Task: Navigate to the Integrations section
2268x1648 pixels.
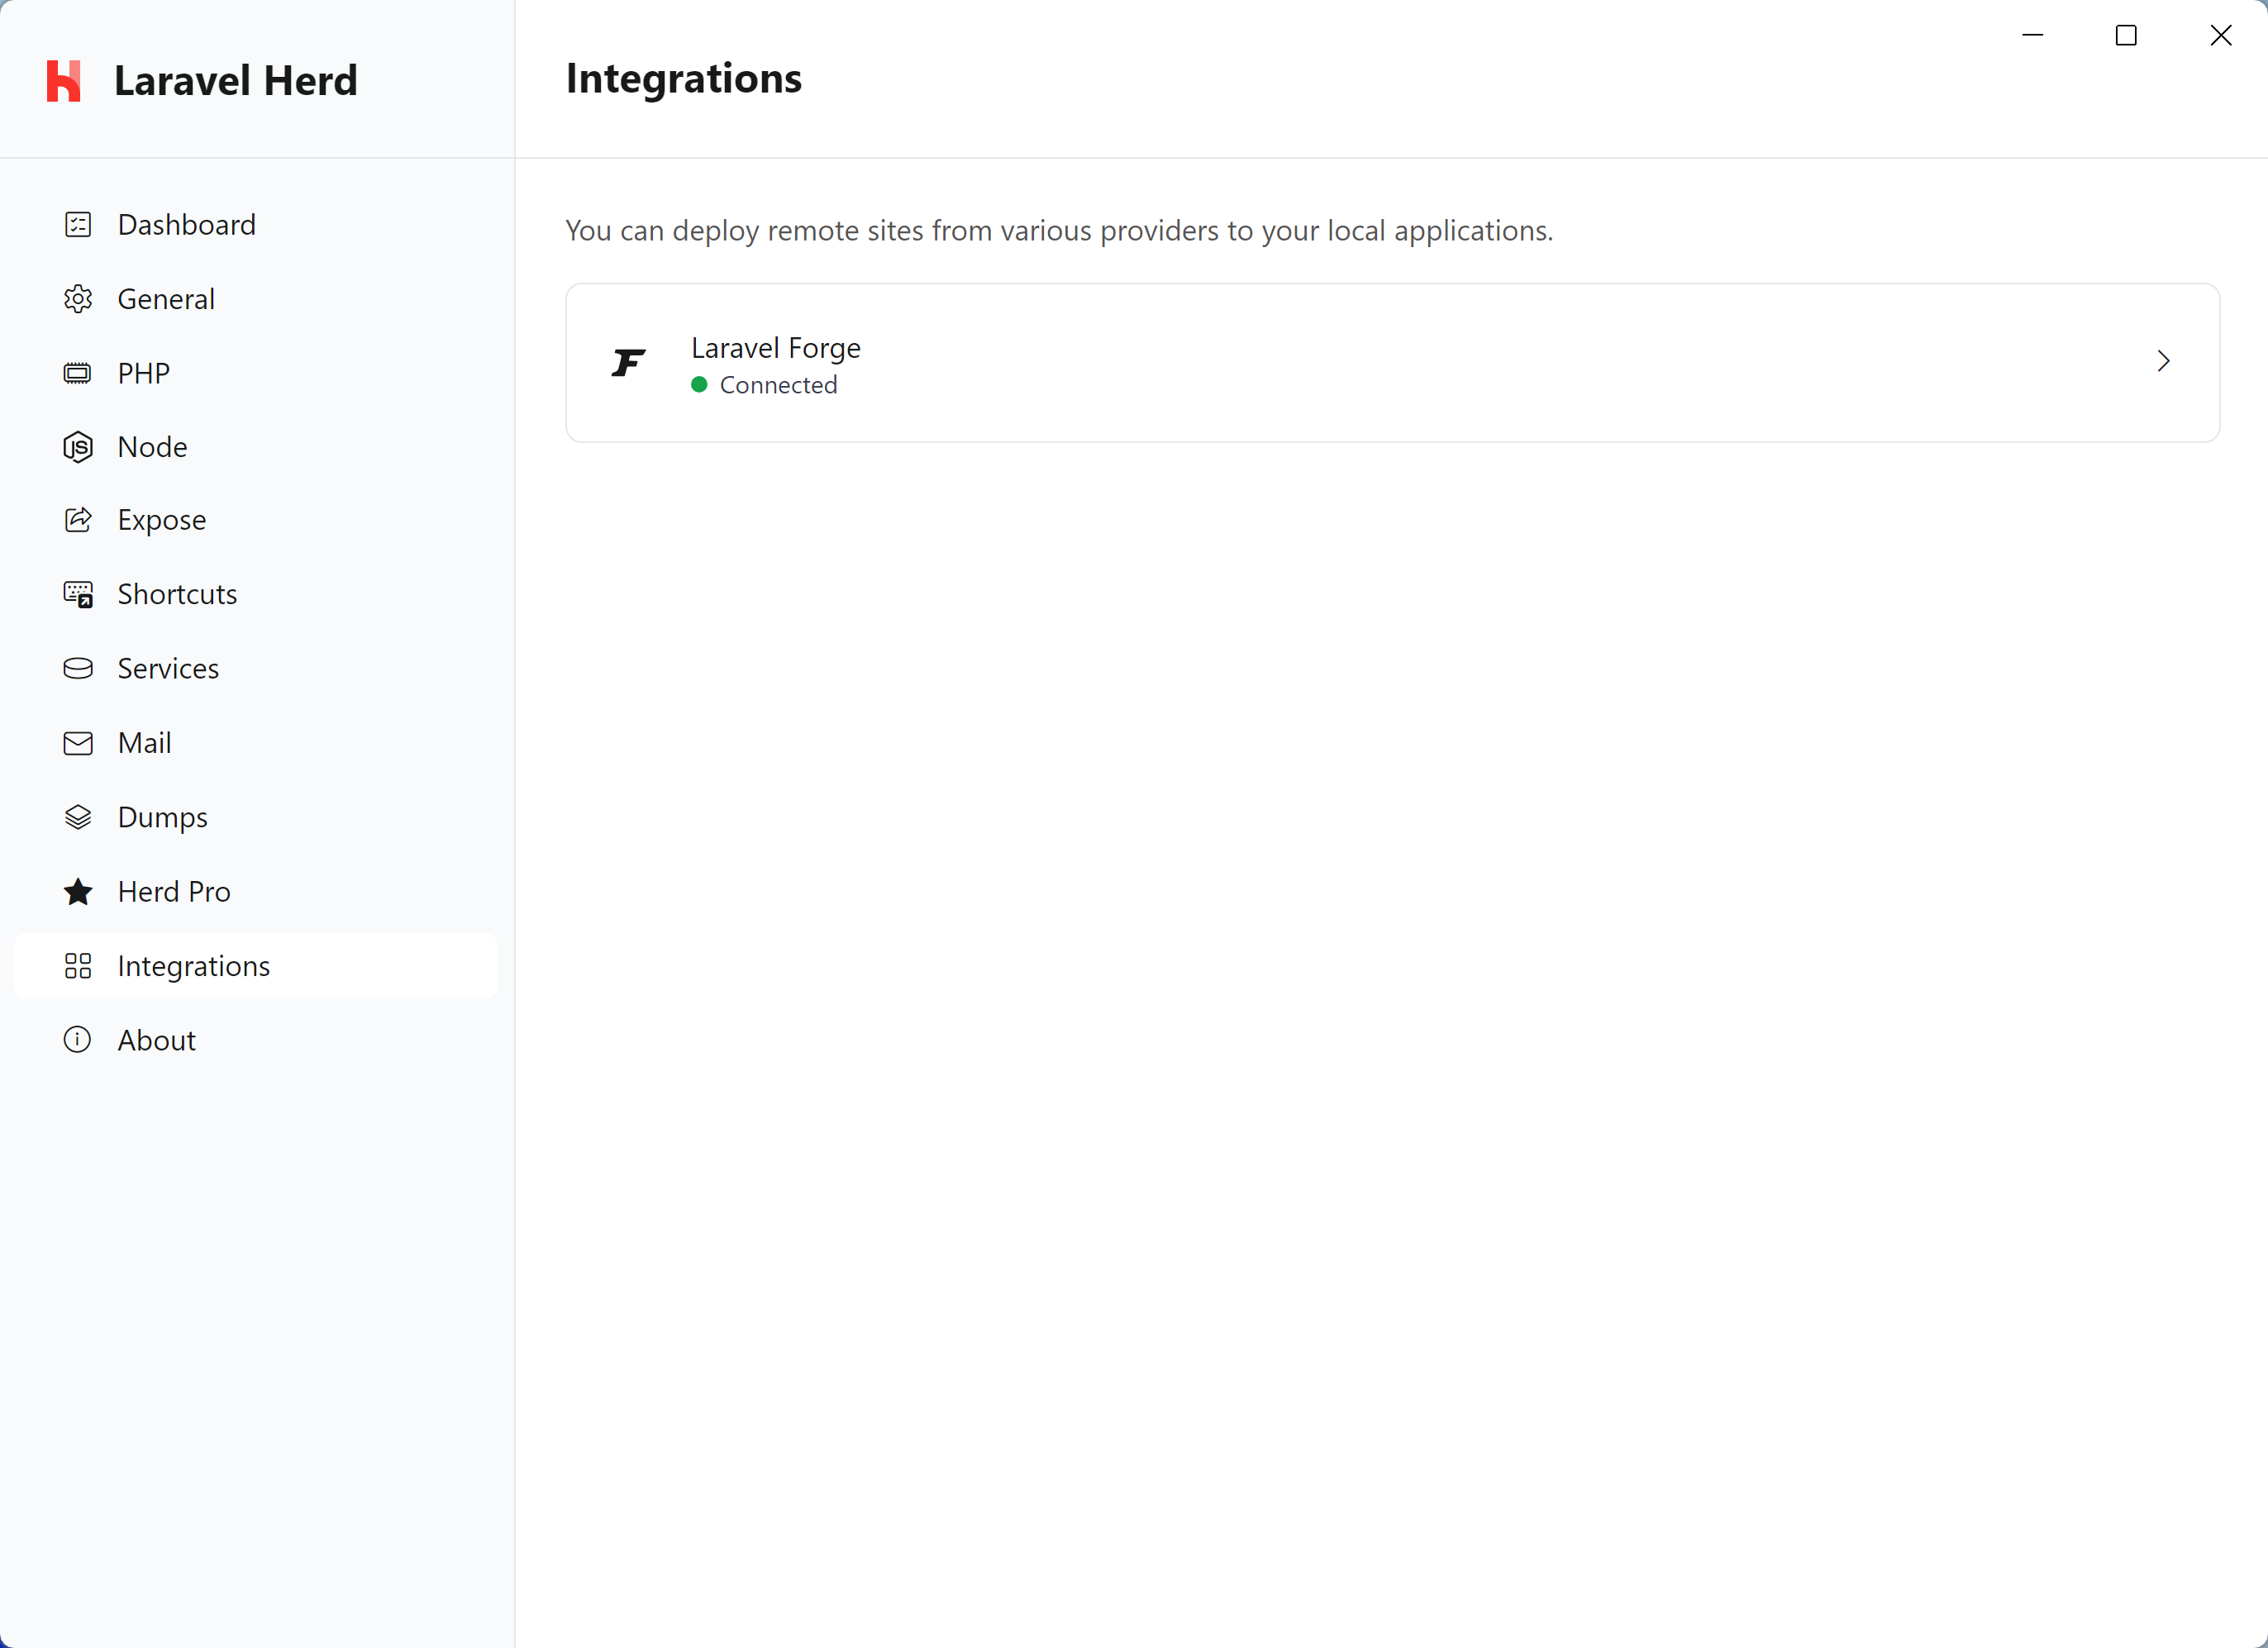Action: coord(193,965)
